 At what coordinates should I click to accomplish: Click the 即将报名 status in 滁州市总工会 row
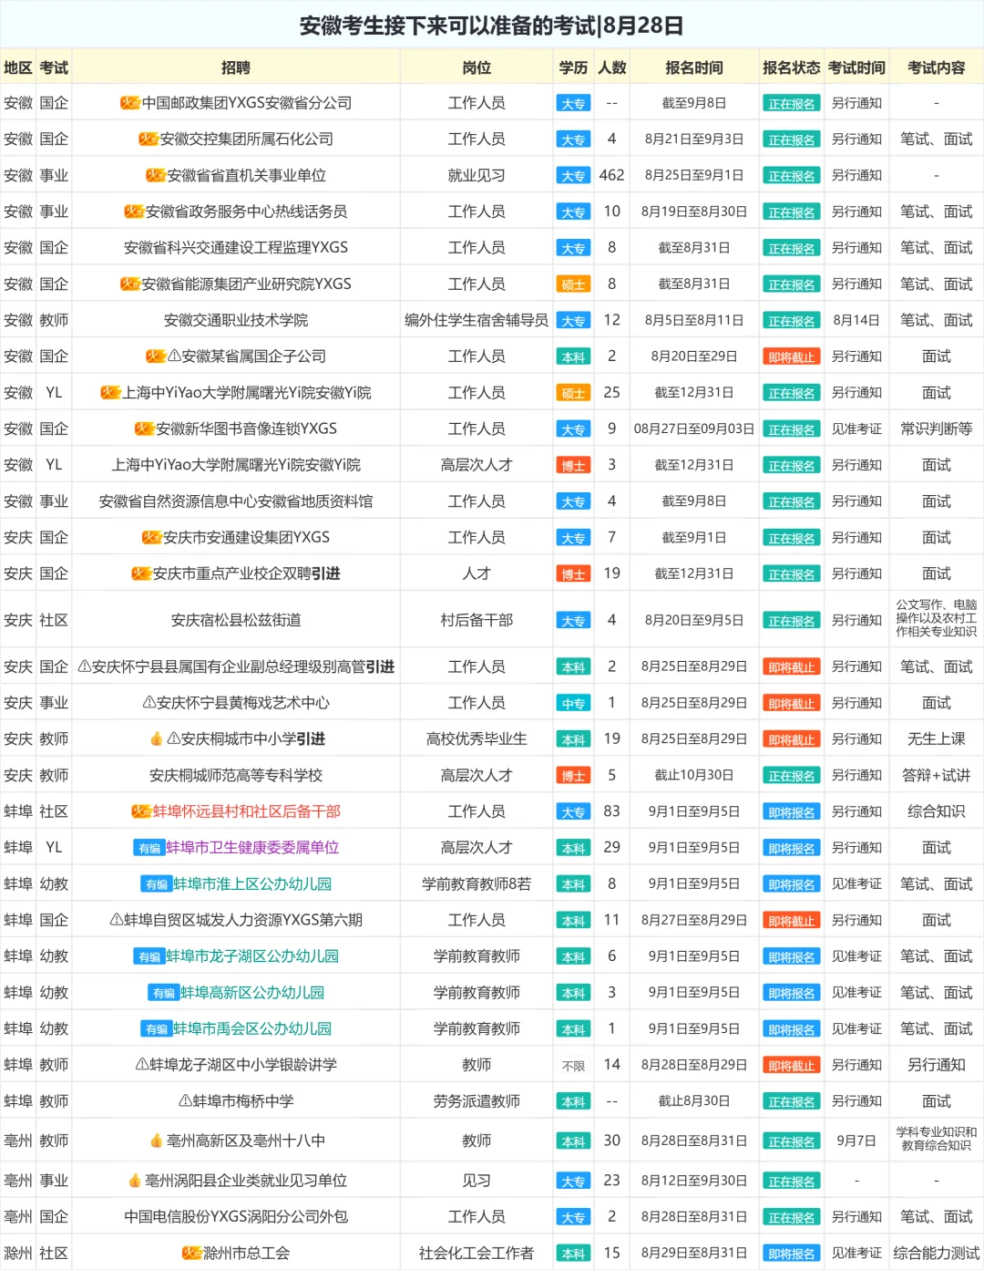(791, 1254)
